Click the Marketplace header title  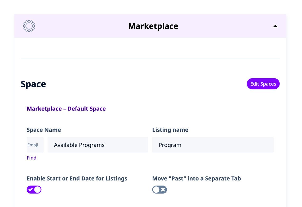click(153, 26)
